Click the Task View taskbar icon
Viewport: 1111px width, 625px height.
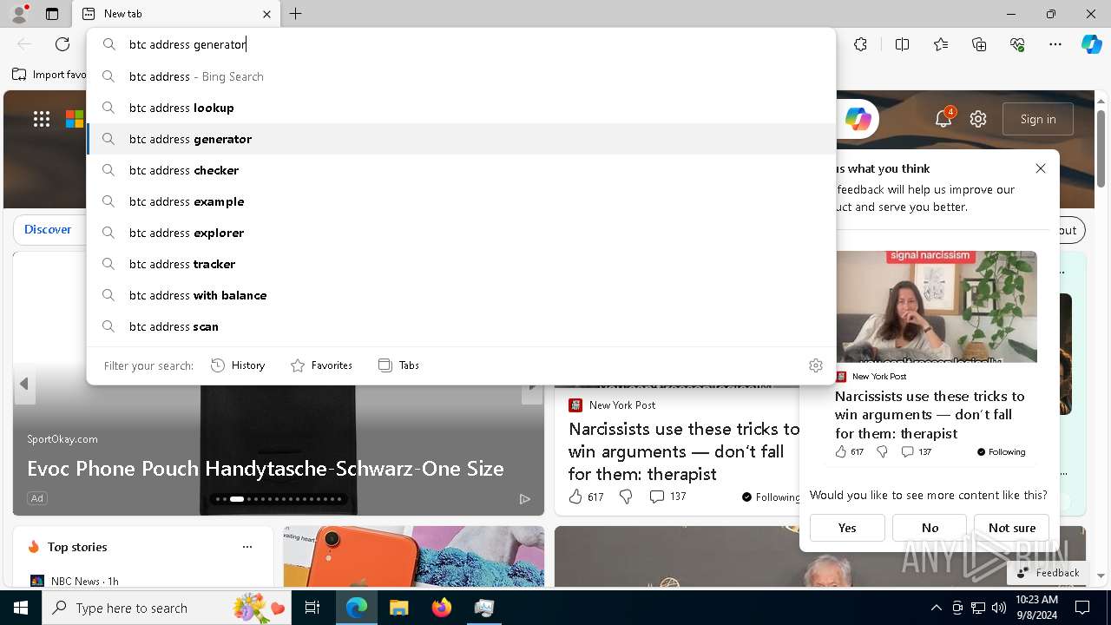312,608
